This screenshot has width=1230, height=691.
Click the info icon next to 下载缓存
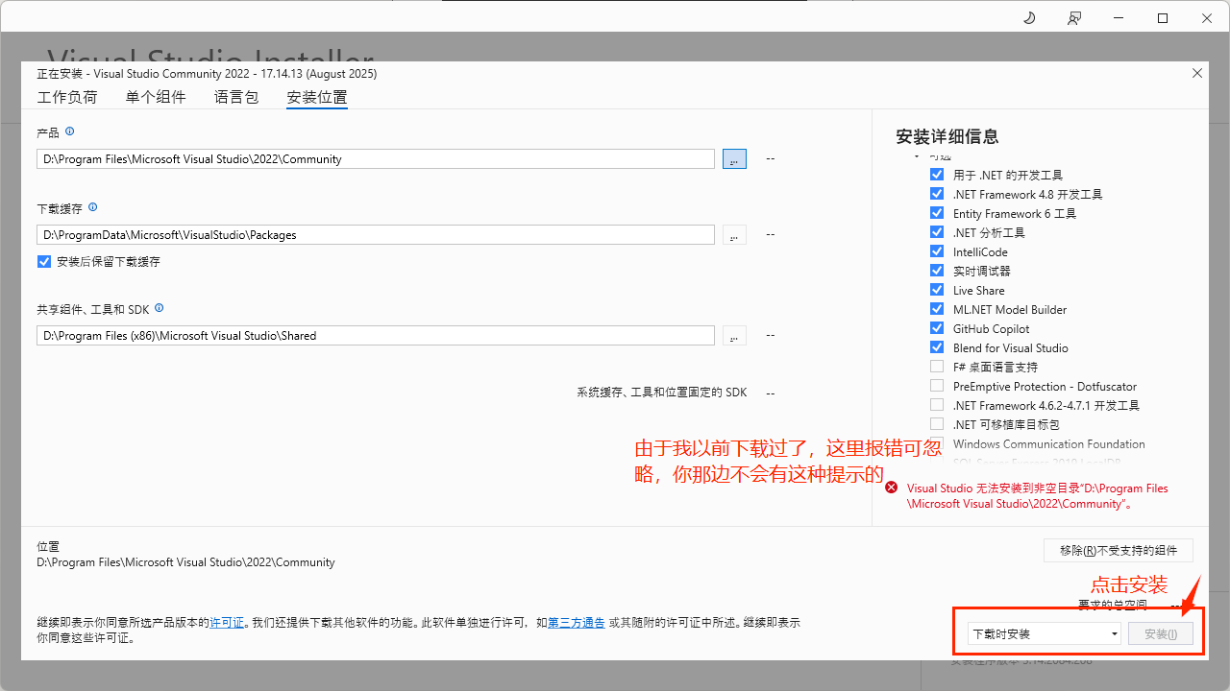coord(92,207)
